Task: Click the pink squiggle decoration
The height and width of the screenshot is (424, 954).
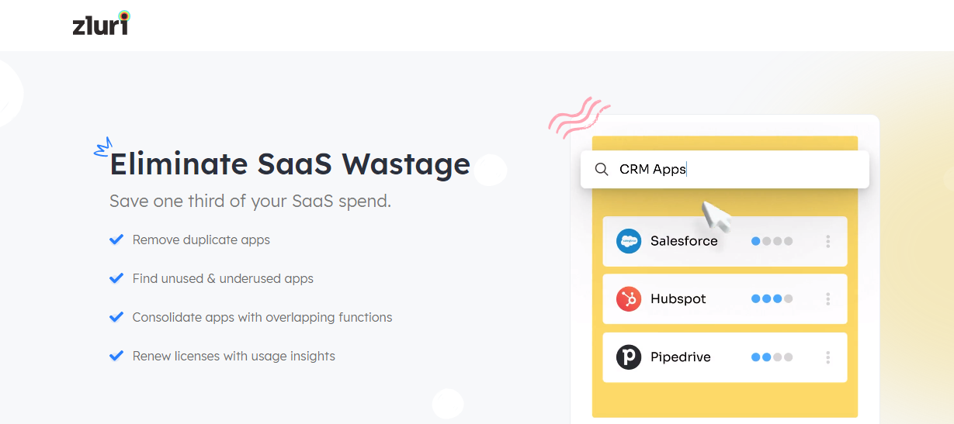Action: pos(579,116)
